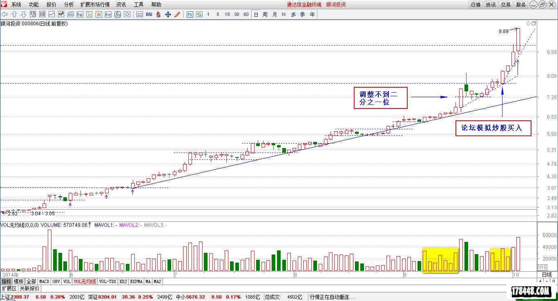This screenshot has width=558, height=301.
Task: Select the 指标 tab
Action: point(6,281)
